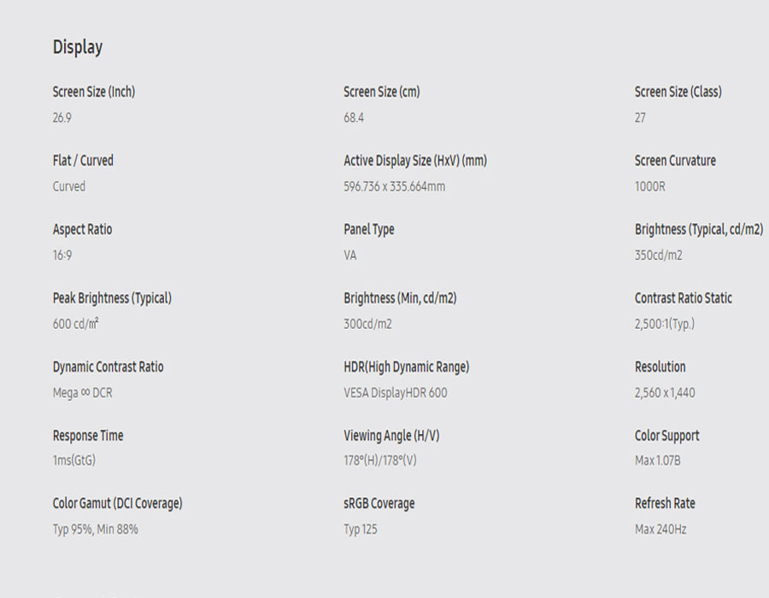
Task: Click the Screen Size (Inch) label
Action: click(x=94, y=91)
